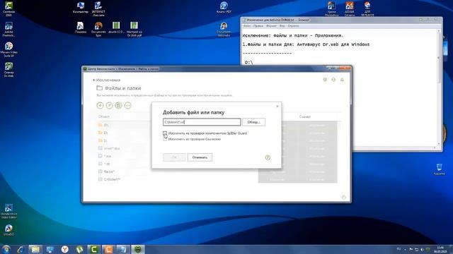Open INTERNET desktop shortcut
The height and width of the screenshot is (254, 453).
(x=98, y=8)
